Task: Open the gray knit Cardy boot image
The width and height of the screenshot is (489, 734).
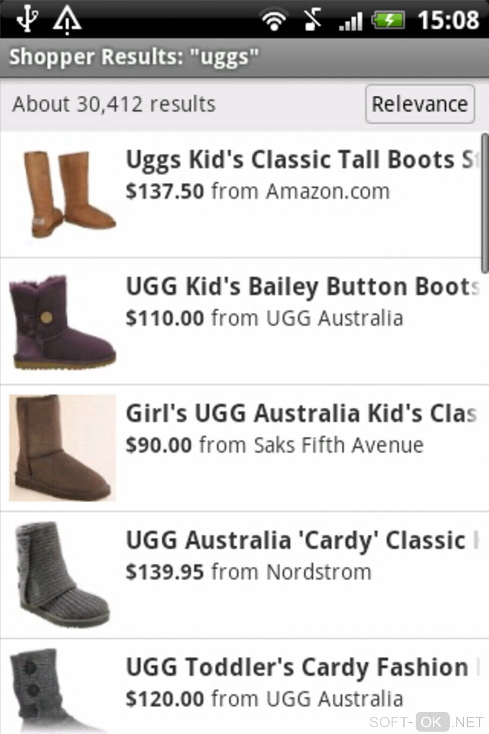Action: (x=63, y=575)
